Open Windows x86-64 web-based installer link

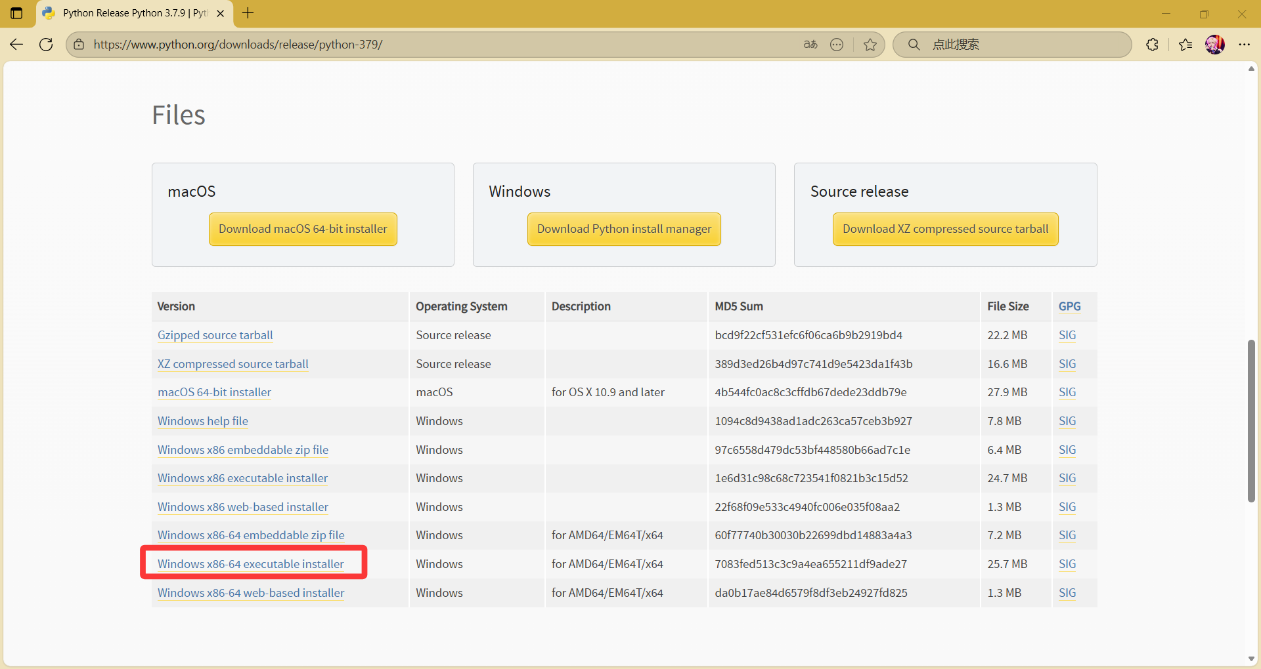click(251, 593)
